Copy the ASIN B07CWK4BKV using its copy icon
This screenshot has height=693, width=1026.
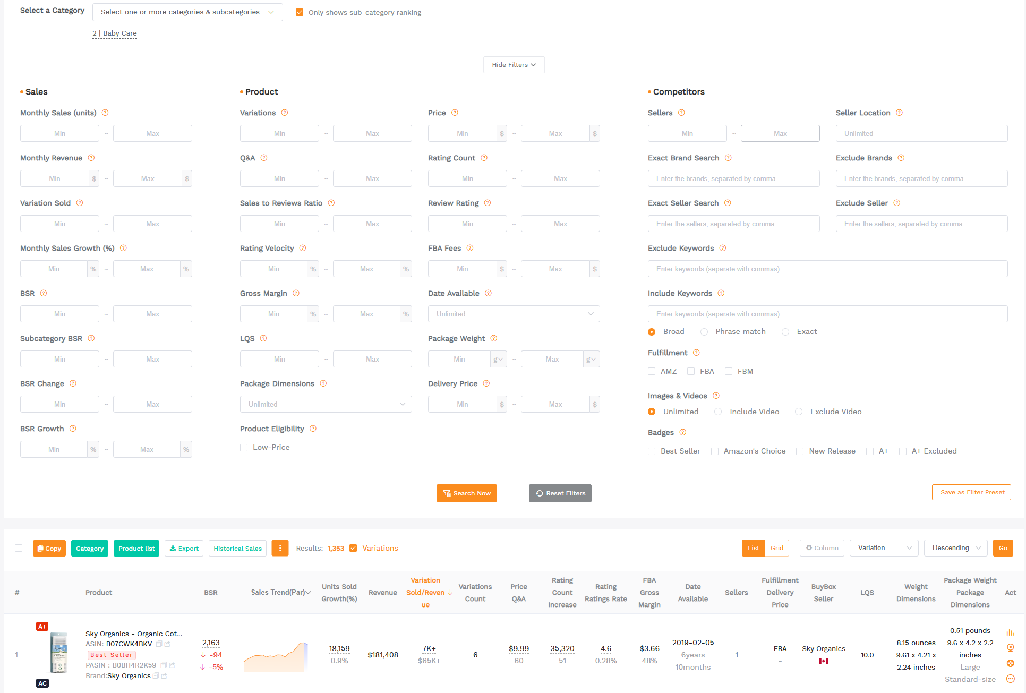(x=159, y=644)
